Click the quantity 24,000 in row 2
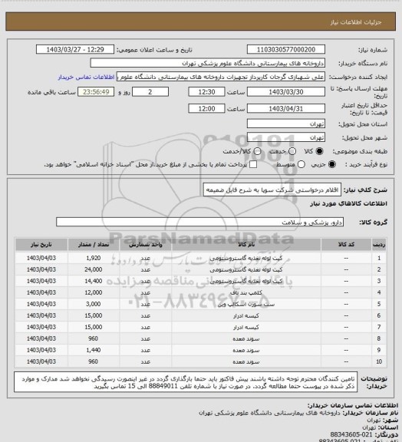Image resolution: width=402 pixels, height=442 pixels. (x=94, y=269)
